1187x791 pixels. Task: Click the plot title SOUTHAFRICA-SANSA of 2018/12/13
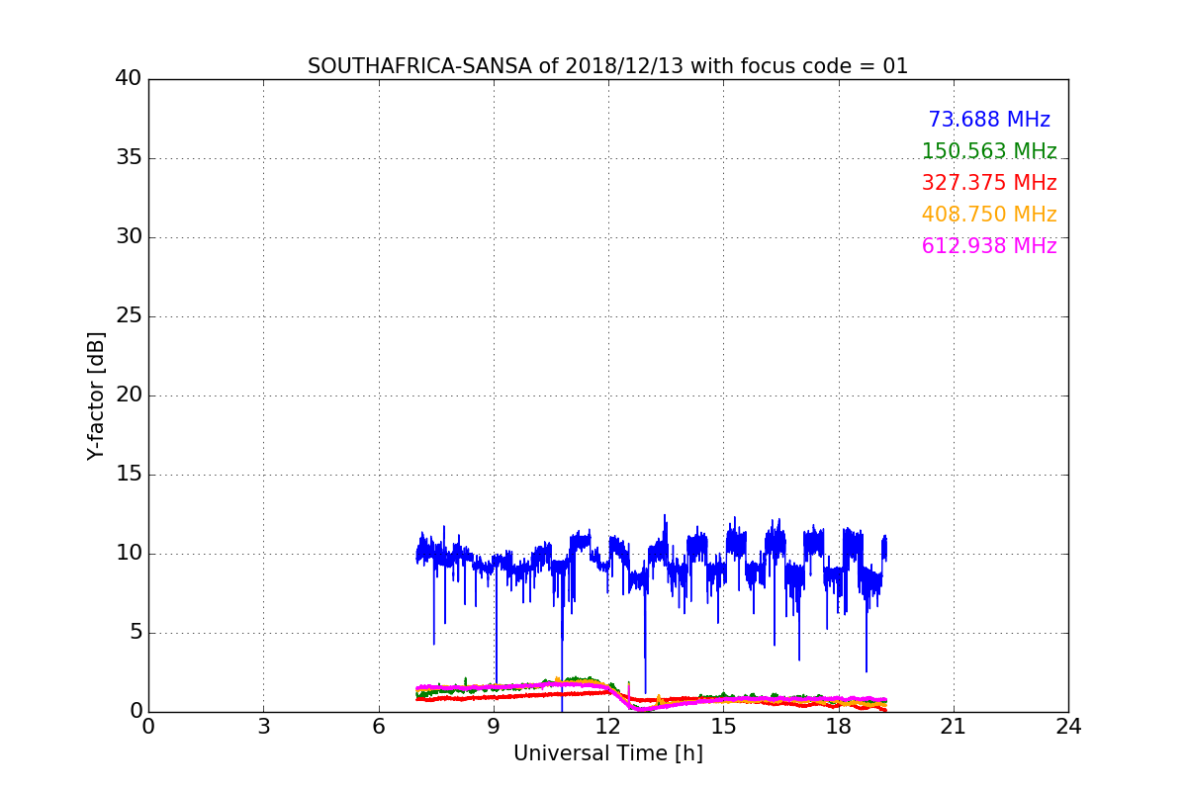(x=607, y=66)
